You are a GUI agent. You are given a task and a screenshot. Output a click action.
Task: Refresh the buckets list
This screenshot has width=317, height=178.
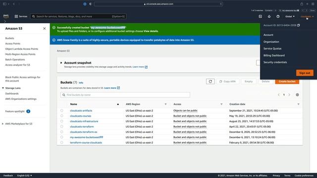(210, 81)
